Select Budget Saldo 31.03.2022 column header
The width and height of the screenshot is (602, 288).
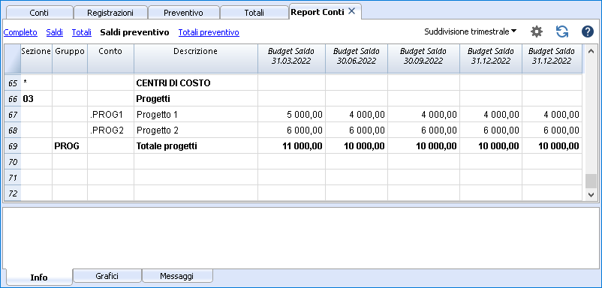pos(291,58)
